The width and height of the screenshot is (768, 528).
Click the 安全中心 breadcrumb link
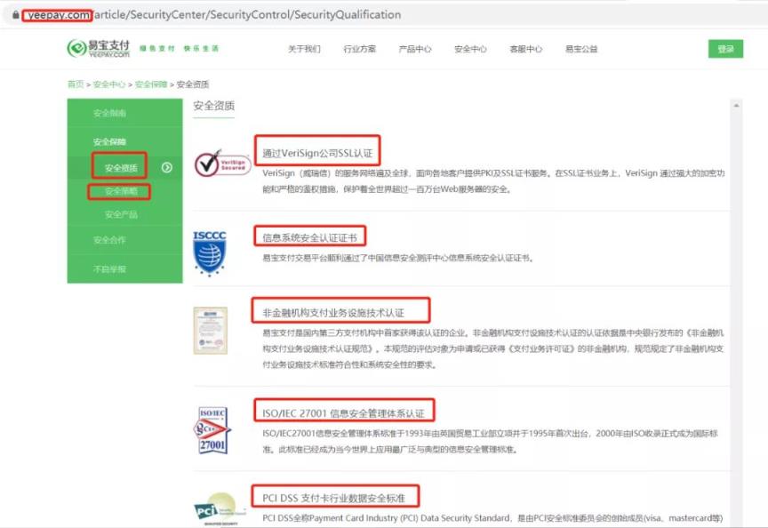[109, 84]
